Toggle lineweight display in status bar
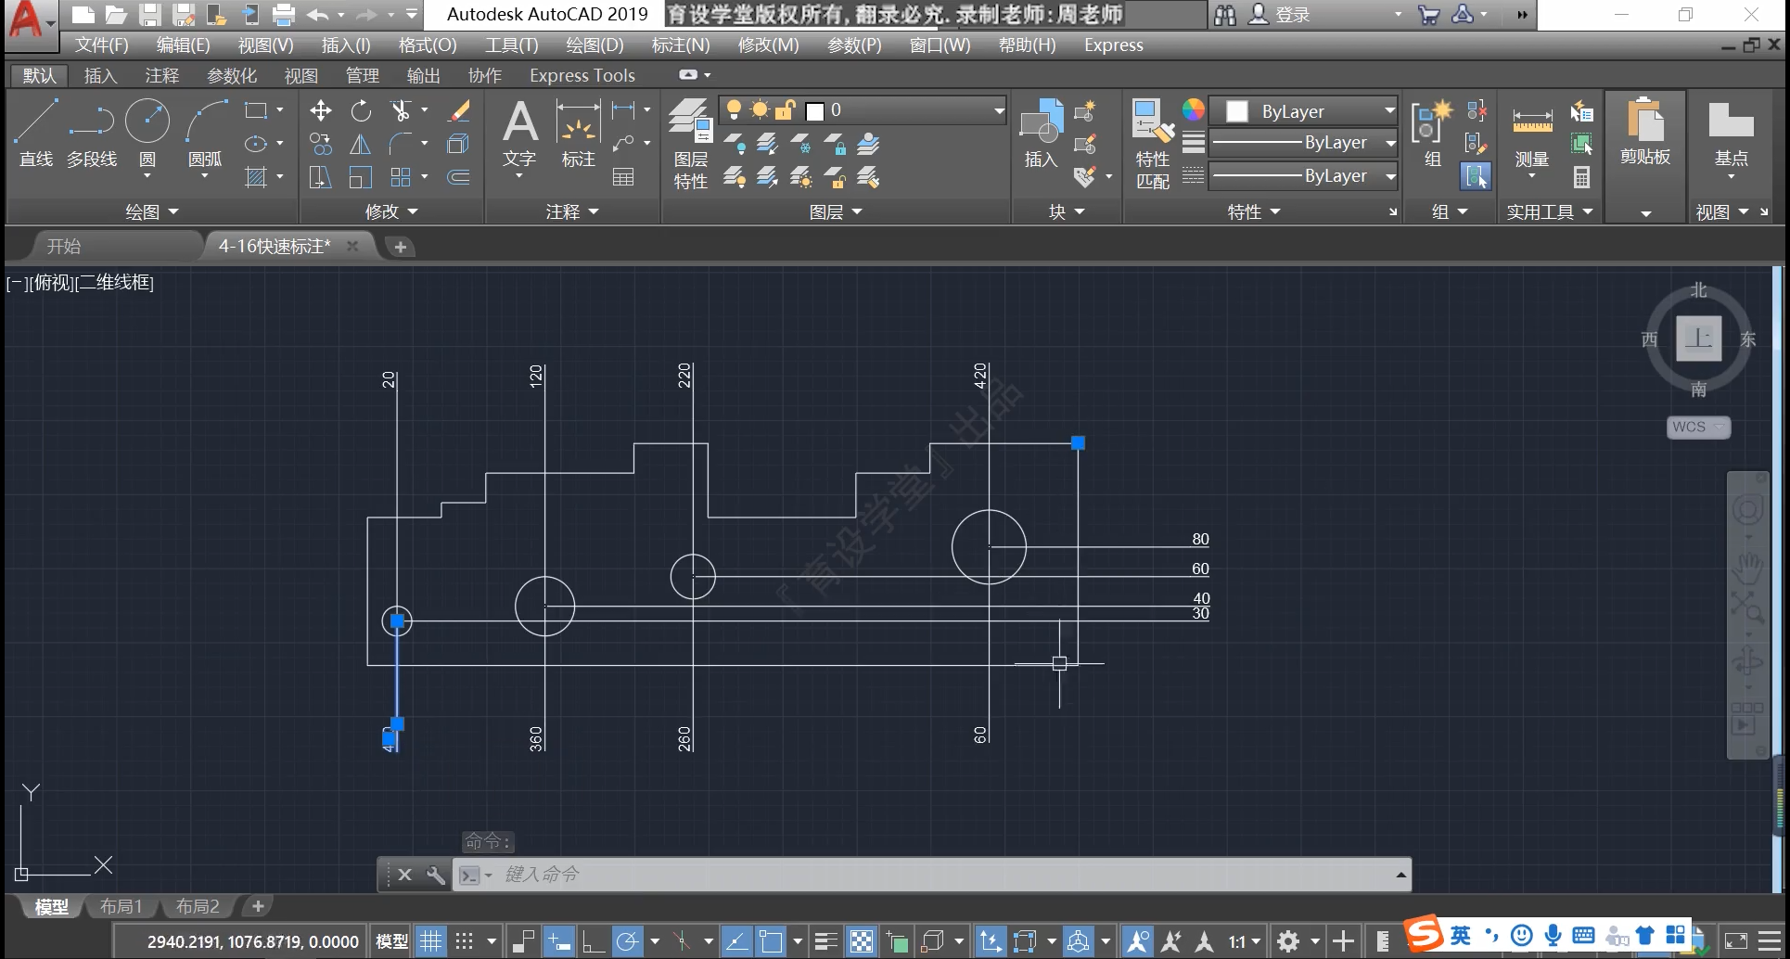The width and height of the screenshot is (1790, 959). click(x=825, y=941)
